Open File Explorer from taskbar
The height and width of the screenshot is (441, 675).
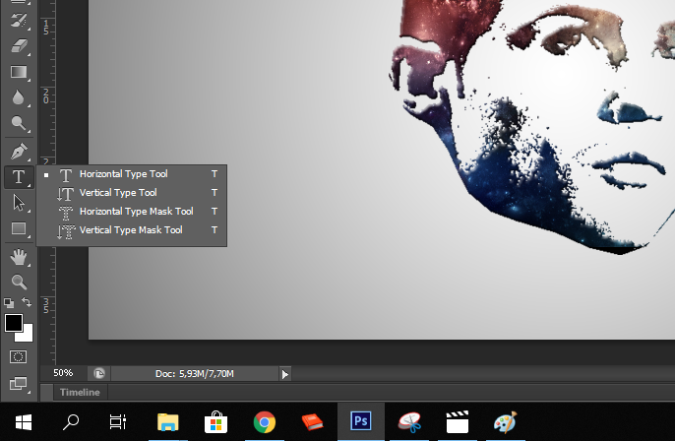[168, 422]
